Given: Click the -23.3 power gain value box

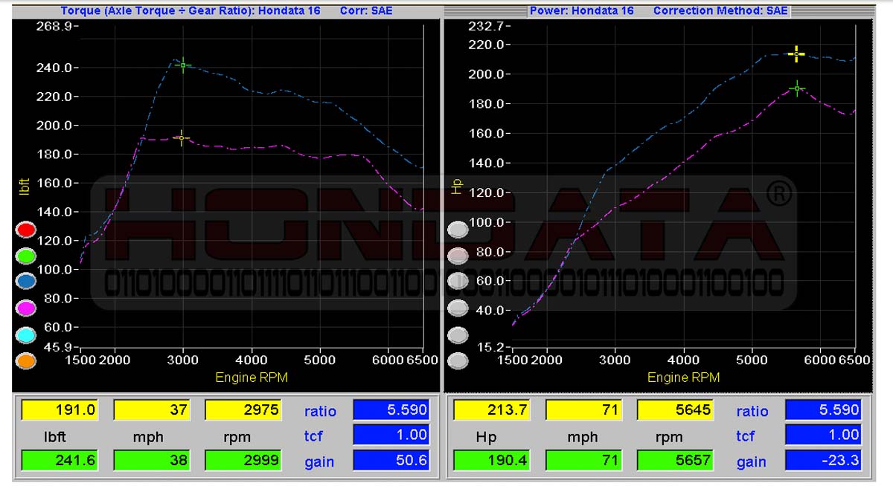Looking at the screenshot, I should [x=824, y=461].
